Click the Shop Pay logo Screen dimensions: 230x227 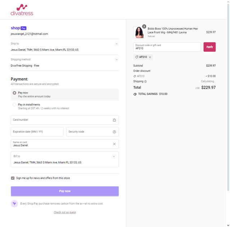18,28
